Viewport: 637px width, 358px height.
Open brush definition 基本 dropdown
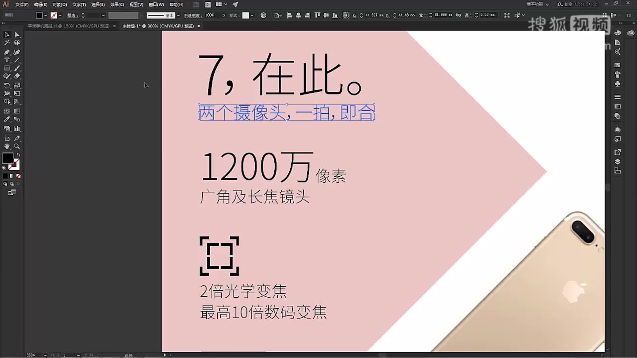click(x=178, y=15)
